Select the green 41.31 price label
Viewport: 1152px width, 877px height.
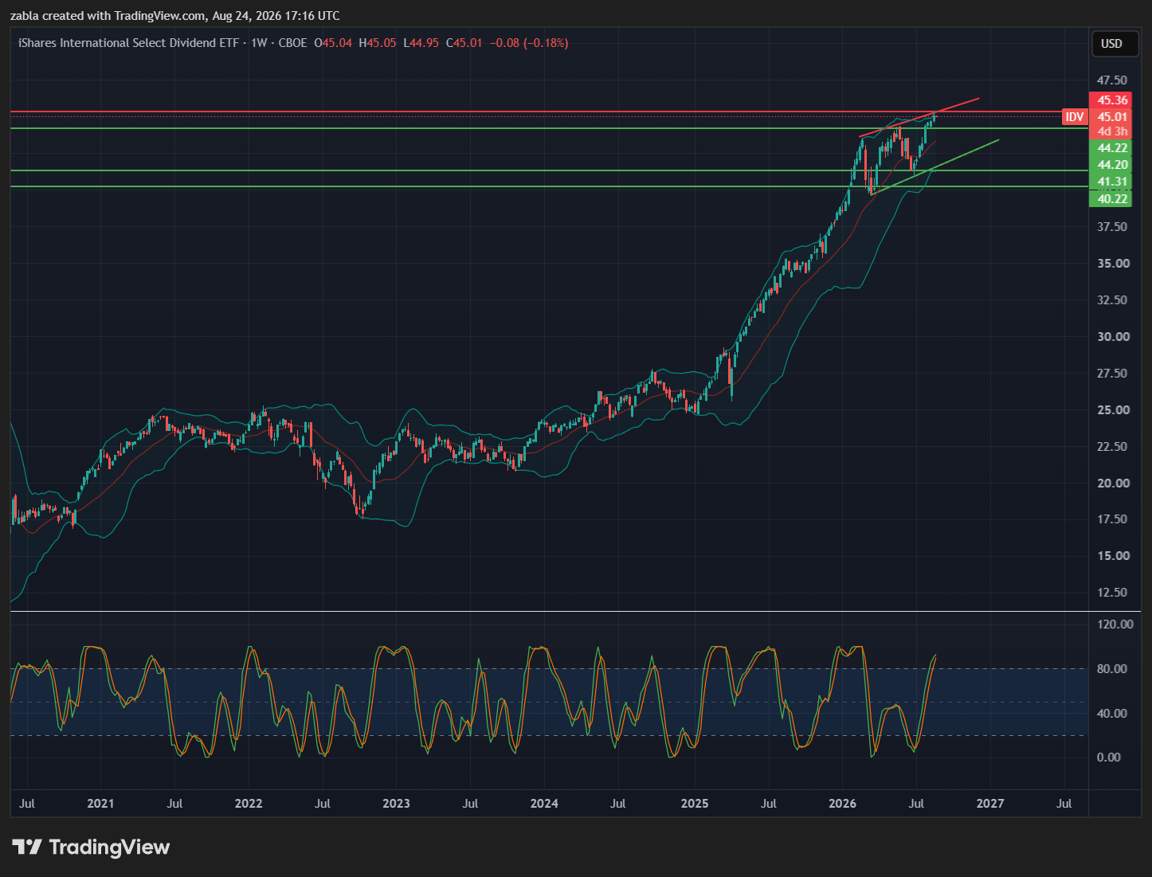click(x=1111, y=182)
